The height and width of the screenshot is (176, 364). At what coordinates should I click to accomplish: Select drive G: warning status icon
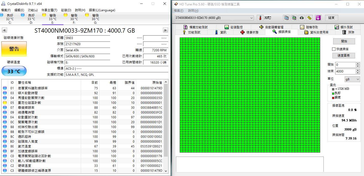pos(87,15)
